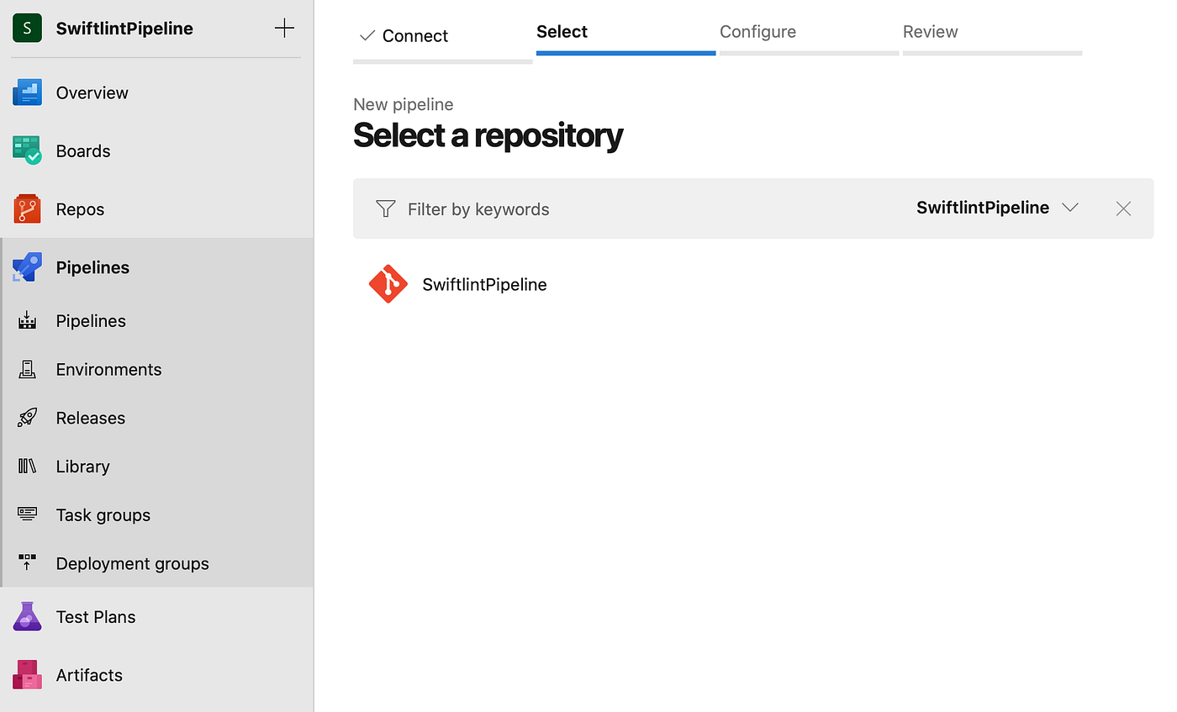This screenshot has height=712, width=1177.
Task: Click the SwiftlintPipeline project avatar
Action: [27, 29]
